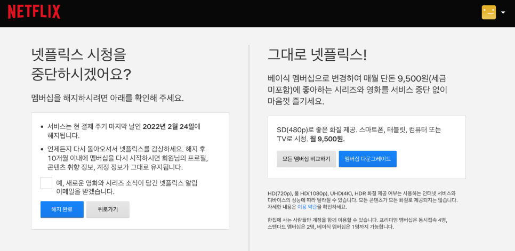
Task: Click the Netflix logo
Action: [34, 12]
